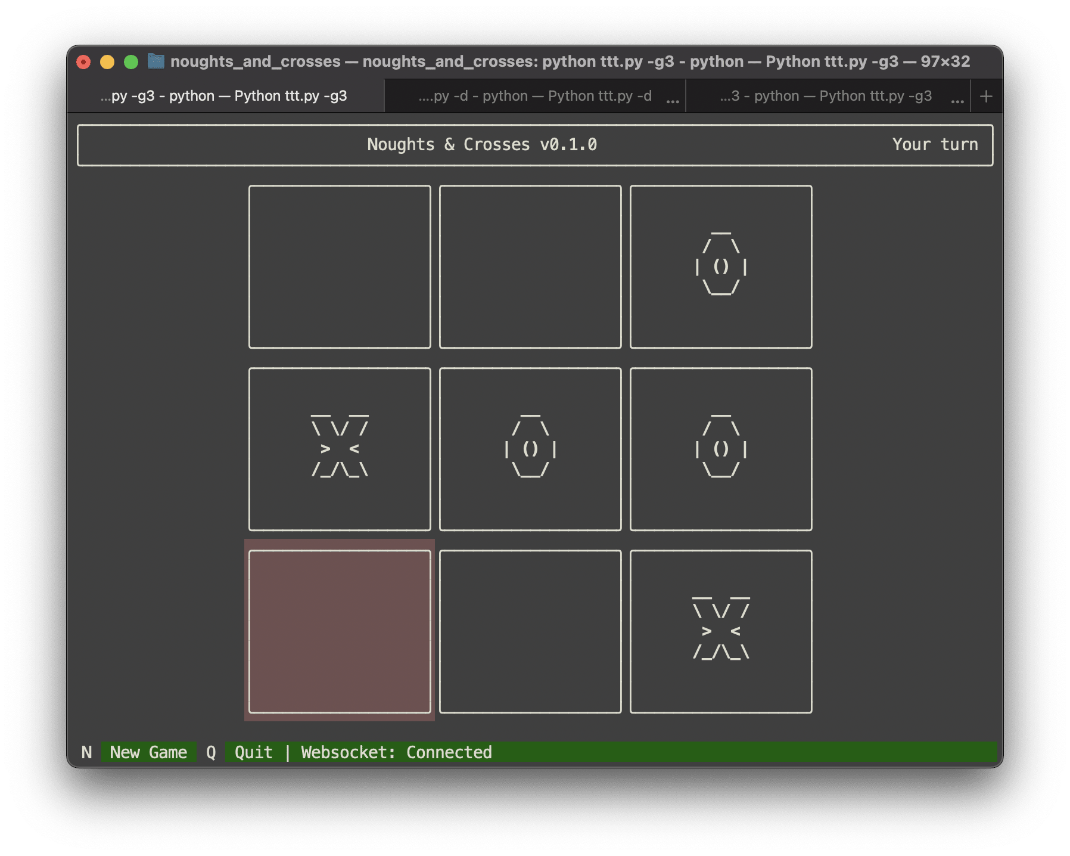
Task: Click the green full-screen button
Action: click(x=130, y=61)
